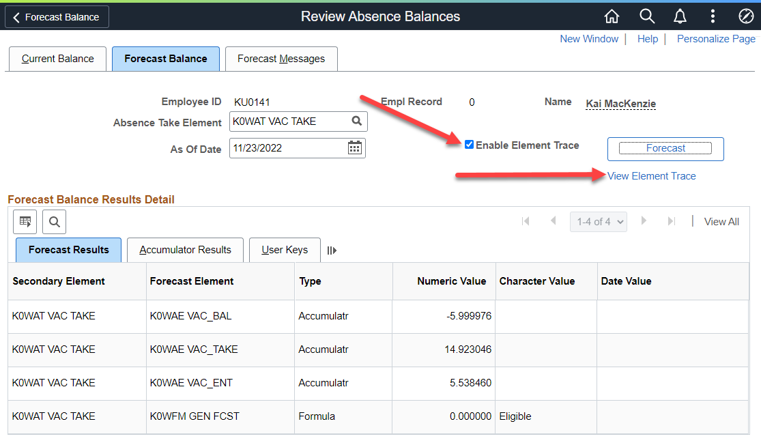The width and height of the screenshot is (761, 443).
Task: Click the NavBar compass icon
Action: point(745,16)
